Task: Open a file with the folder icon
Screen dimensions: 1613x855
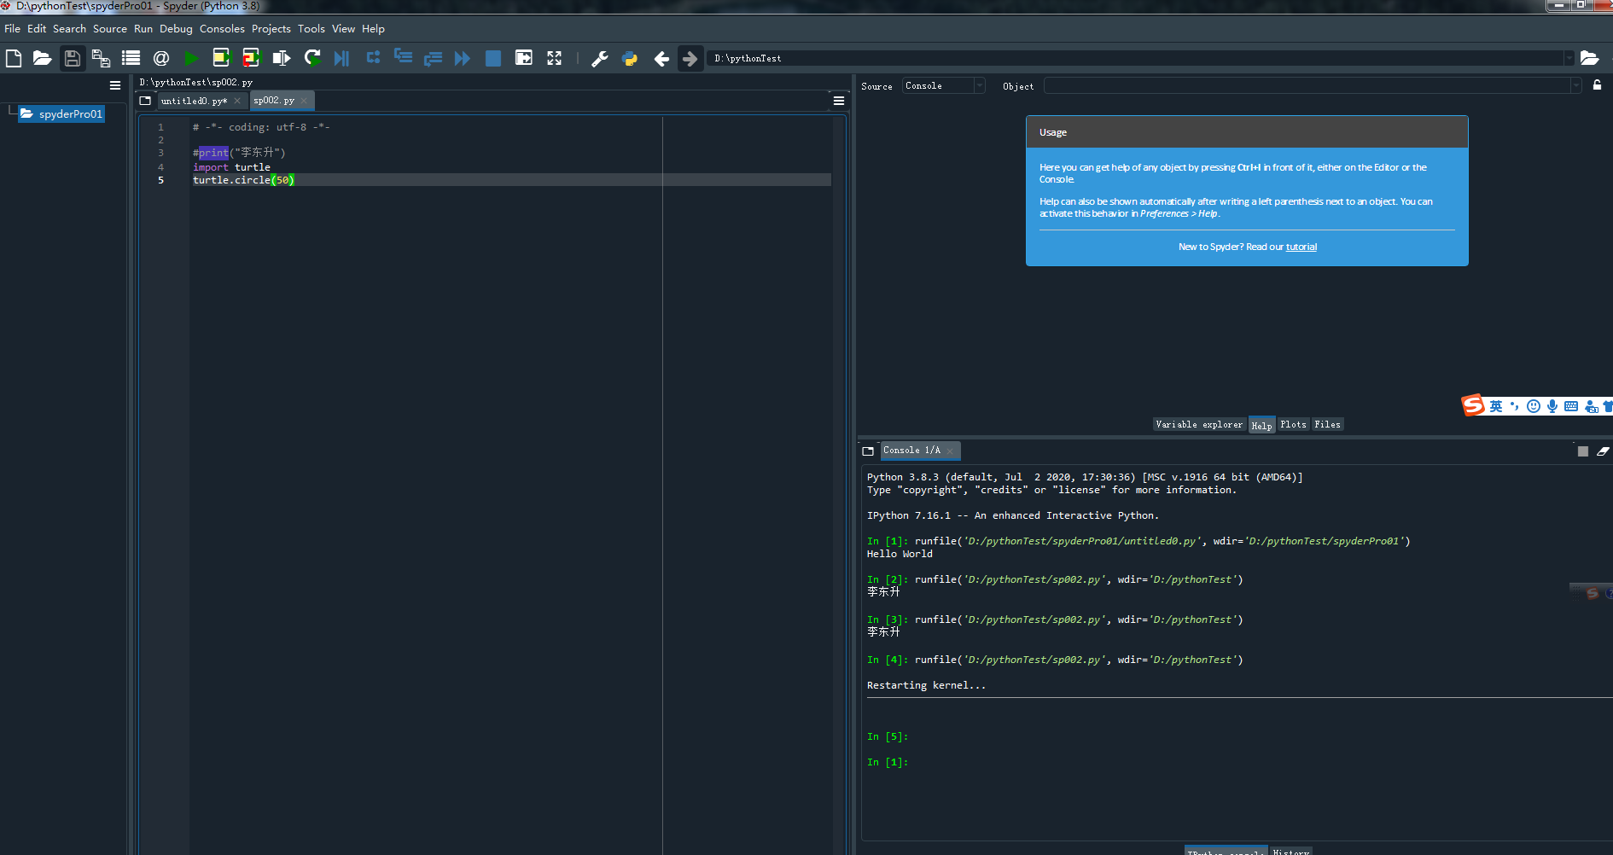Action: tap(42, 58)
